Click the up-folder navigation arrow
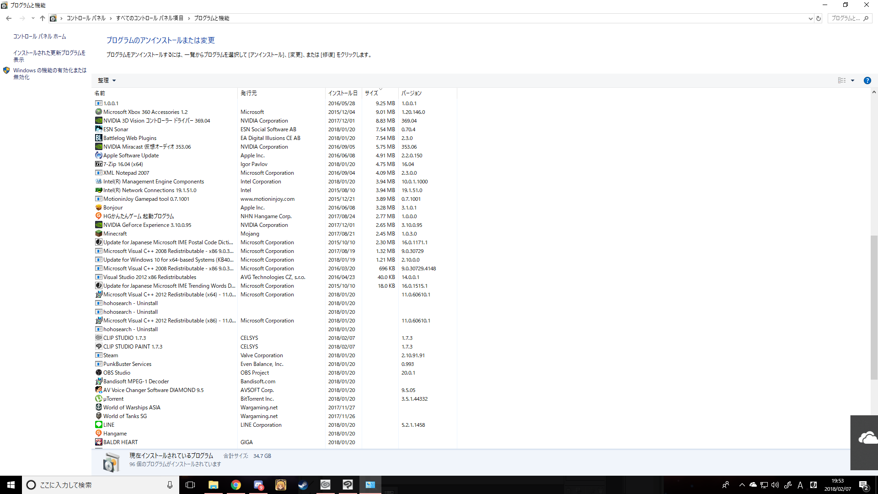 43,18
